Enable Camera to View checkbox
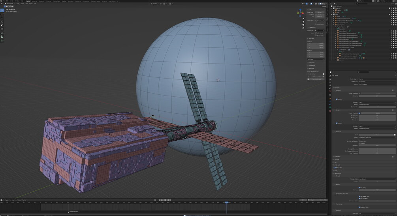 [x=315, y=35]
